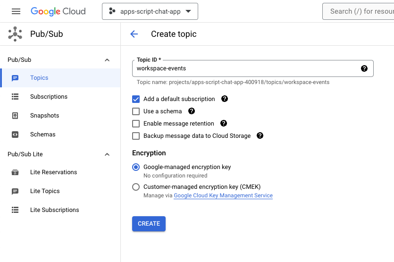
Task: Open Schemas from the sidebar
Action: (42, 135)
